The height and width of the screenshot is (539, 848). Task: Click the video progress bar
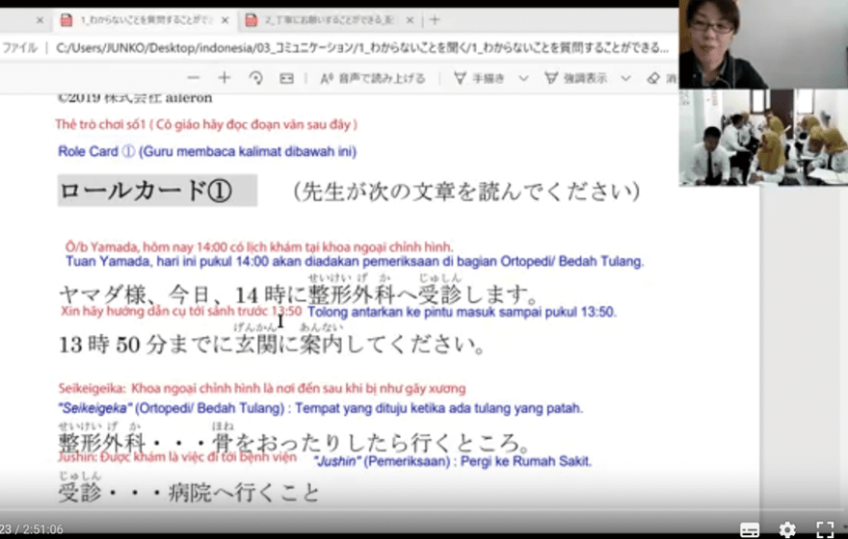click(424, 510)
